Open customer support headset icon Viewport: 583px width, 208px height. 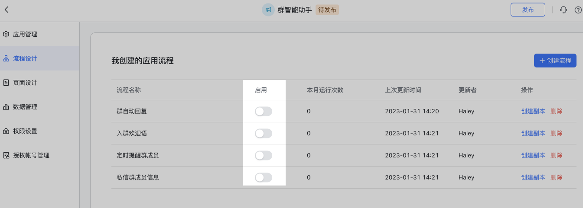[563, 10]
